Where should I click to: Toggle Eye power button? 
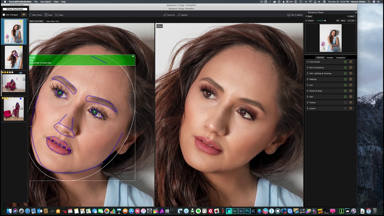pos(345,85)
